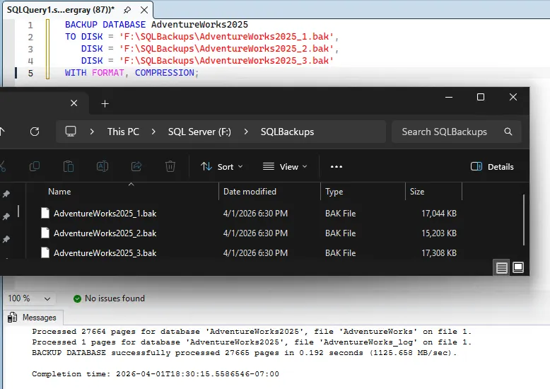Sort by Name column header
Screen dimensions: 550x389
[x=59, y=192]
